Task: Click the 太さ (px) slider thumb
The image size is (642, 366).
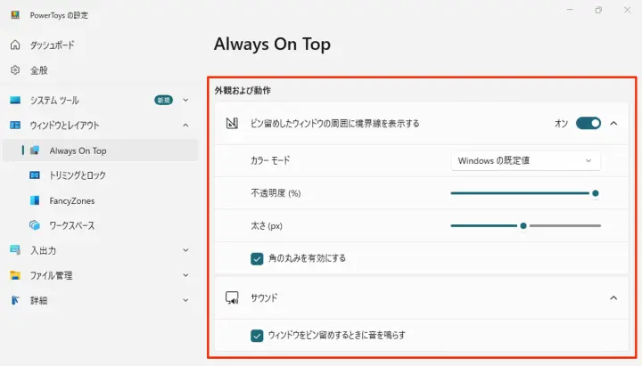Action: [523, 225]
